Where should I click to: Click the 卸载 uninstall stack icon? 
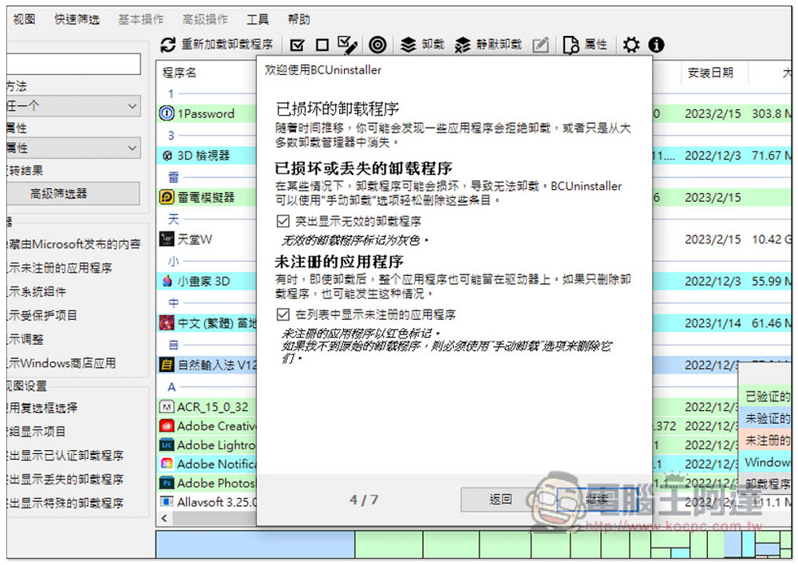(408, 45)
